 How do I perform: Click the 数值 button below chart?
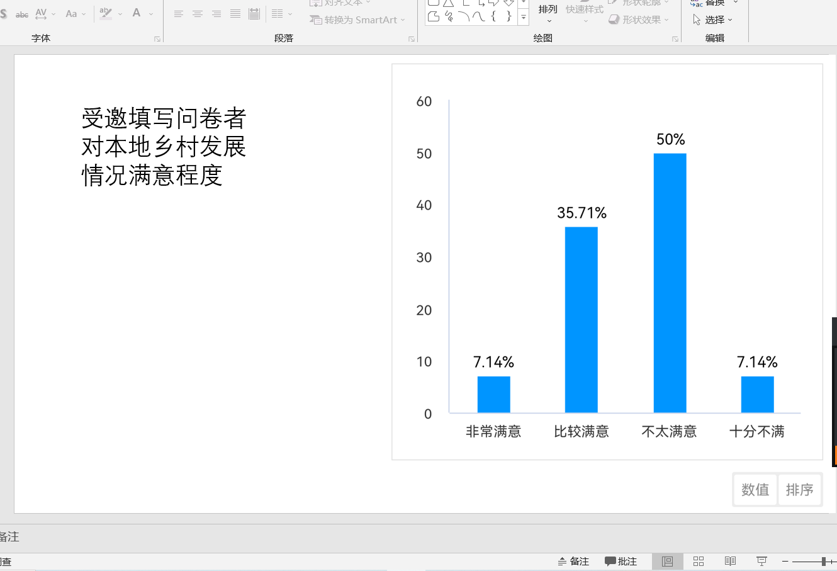point(755,490)
